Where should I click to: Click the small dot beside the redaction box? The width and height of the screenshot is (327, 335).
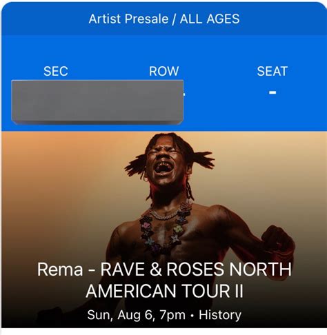(184, 94)
